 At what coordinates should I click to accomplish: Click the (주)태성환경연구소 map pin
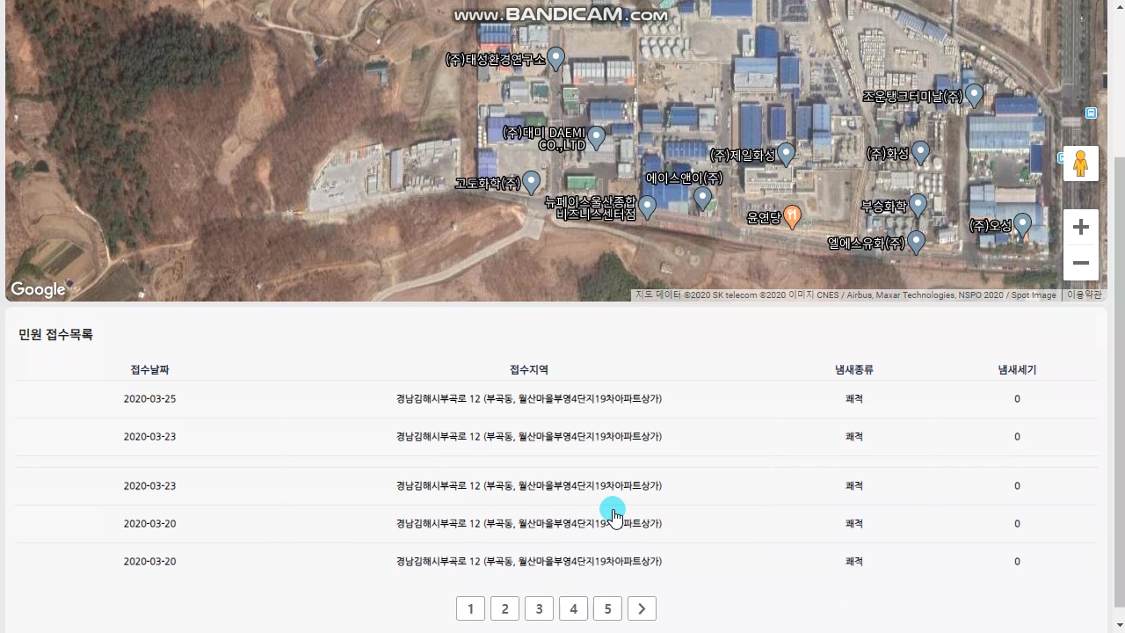coord(556,59)
